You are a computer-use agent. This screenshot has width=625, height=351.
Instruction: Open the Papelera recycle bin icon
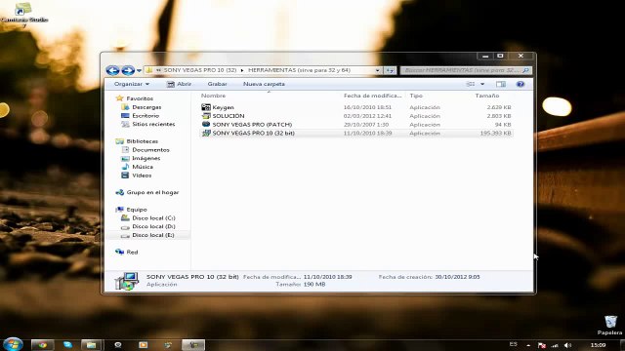(609, 325)
